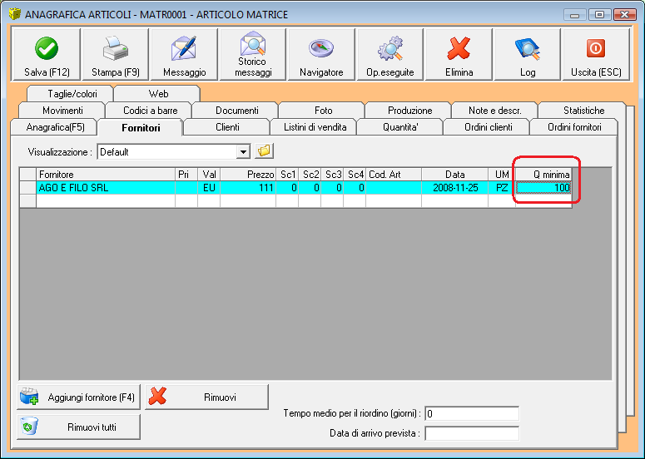The image size is (645, 459).
Task: Go to the Codici a barre tab
Action: point(150,111)
